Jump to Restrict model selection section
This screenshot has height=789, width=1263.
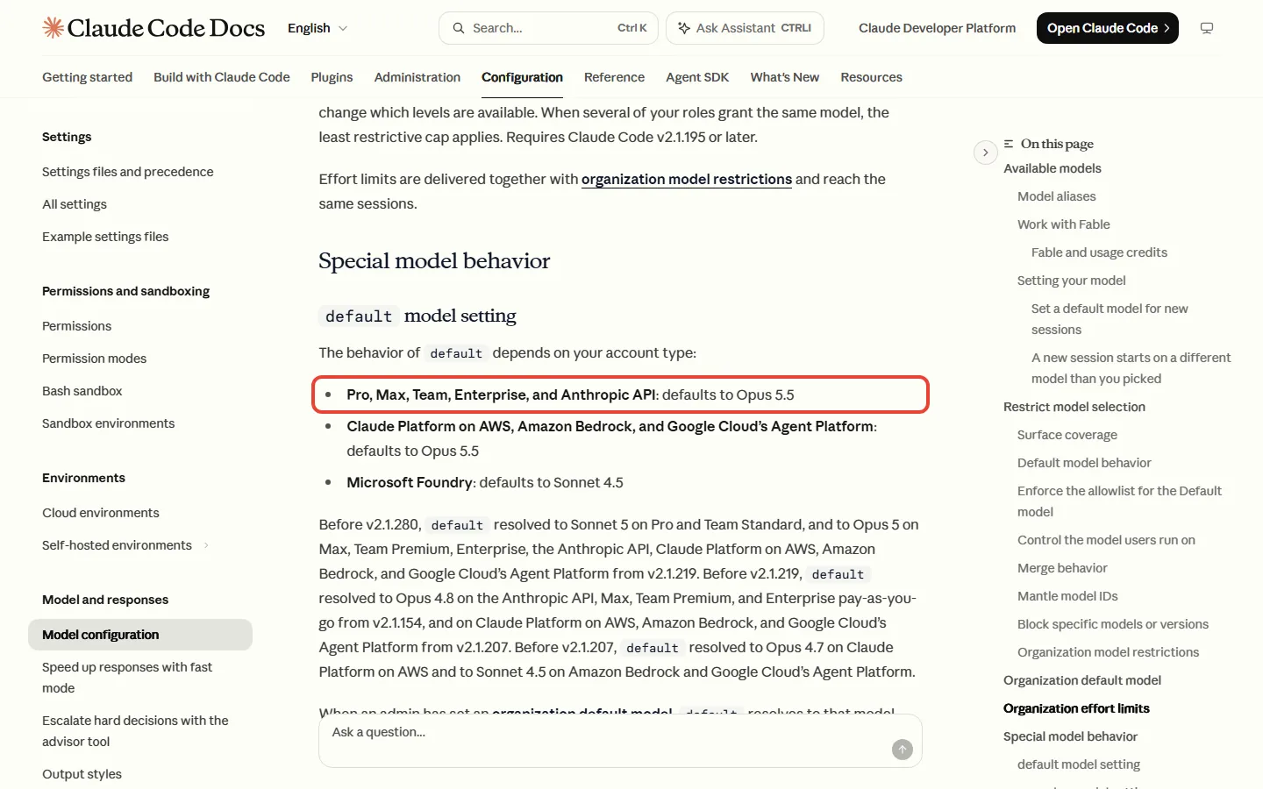pos(1074,407)
